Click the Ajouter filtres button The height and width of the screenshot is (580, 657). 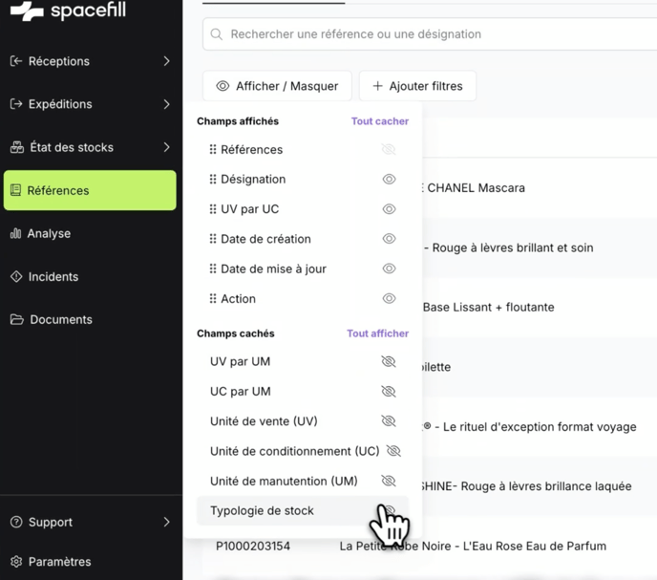[x=416, y=86]
